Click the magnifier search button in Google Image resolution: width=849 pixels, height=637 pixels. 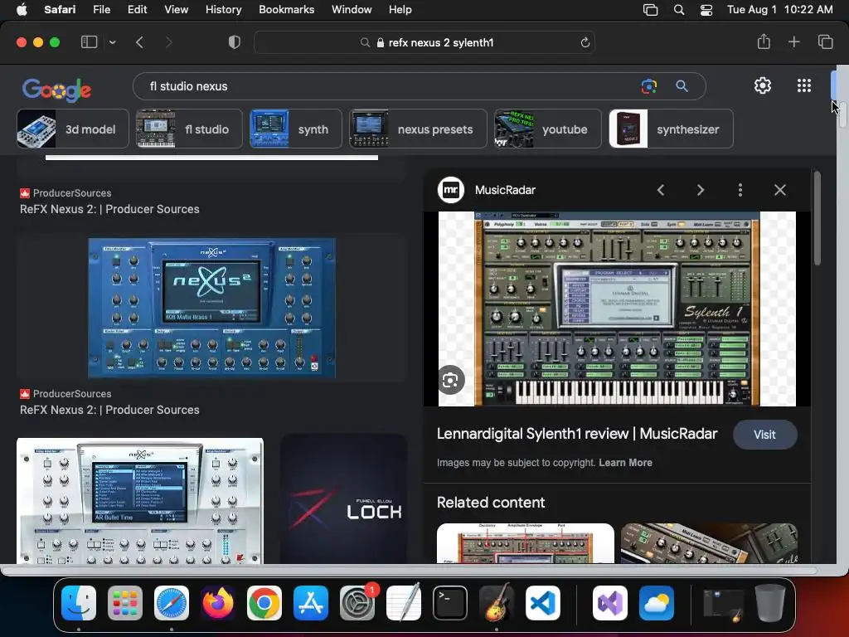click(x=682, y=86)
